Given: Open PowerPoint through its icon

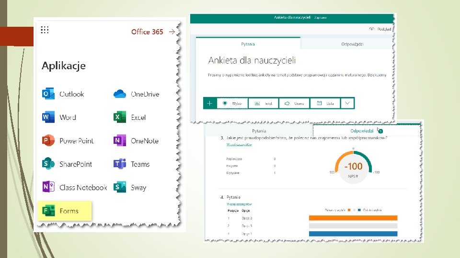Looking at the screenshot, I should coord(48,140).
